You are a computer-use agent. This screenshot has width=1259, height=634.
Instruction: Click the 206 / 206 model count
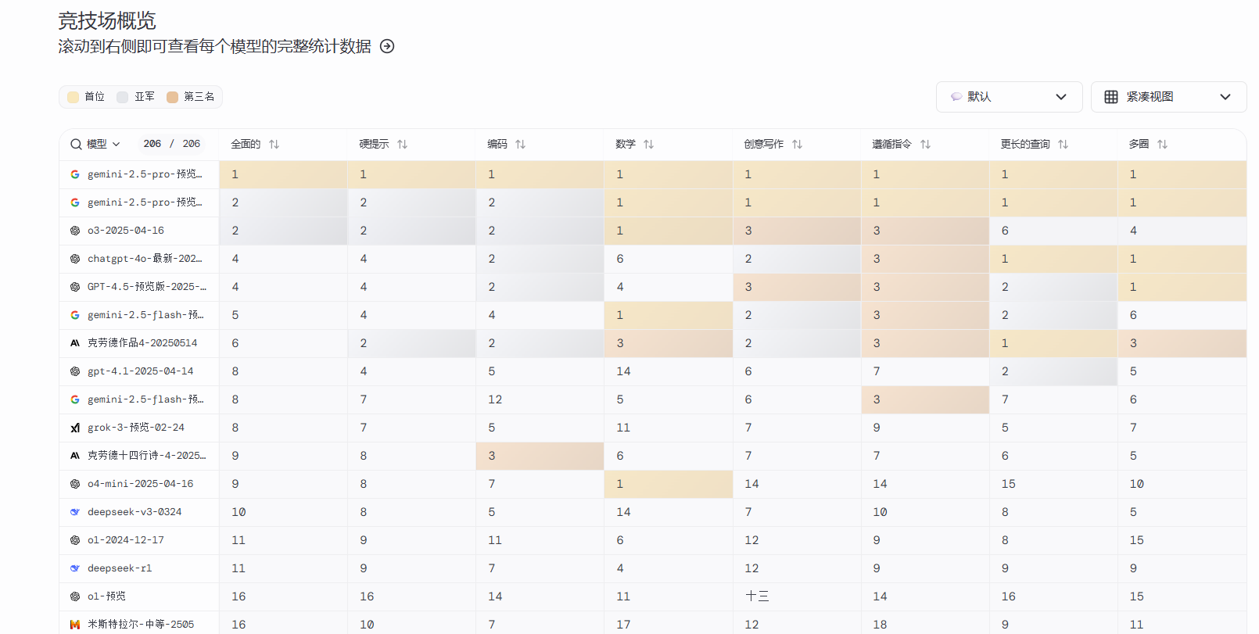(172, 144)
